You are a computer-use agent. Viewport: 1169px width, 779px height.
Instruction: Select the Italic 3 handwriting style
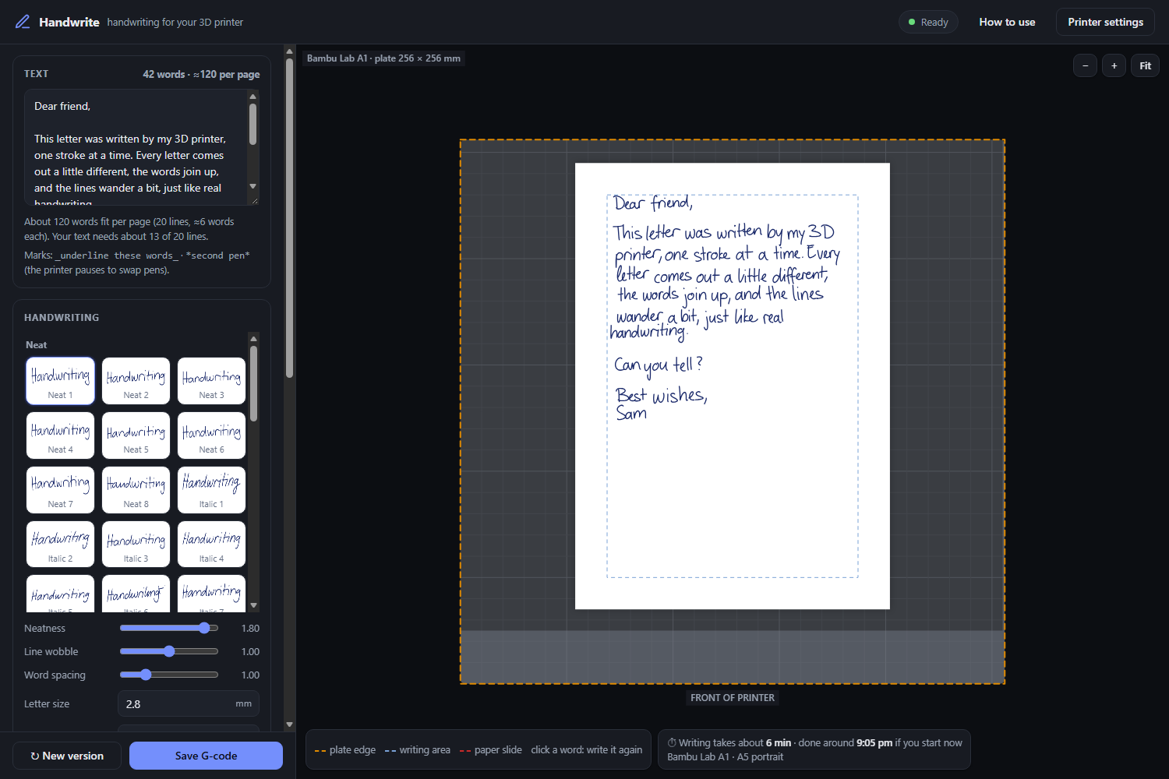coord(136,545)
